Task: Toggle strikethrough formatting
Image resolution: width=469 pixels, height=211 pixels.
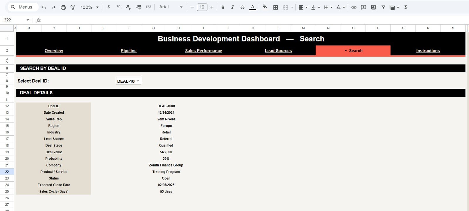Action: (242, 7)
